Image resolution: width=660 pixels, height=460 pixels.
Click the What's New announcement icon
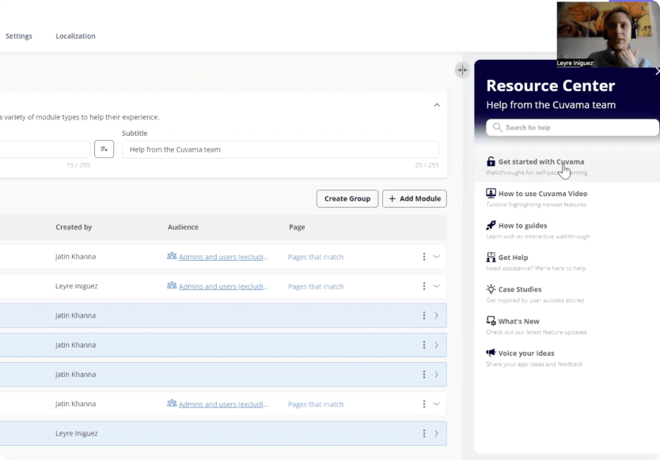[x=491, y=322]
